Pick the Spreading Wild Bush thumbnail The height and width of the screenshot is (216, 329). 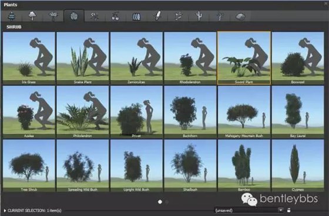pyautogui.click(x=83, y=166)
